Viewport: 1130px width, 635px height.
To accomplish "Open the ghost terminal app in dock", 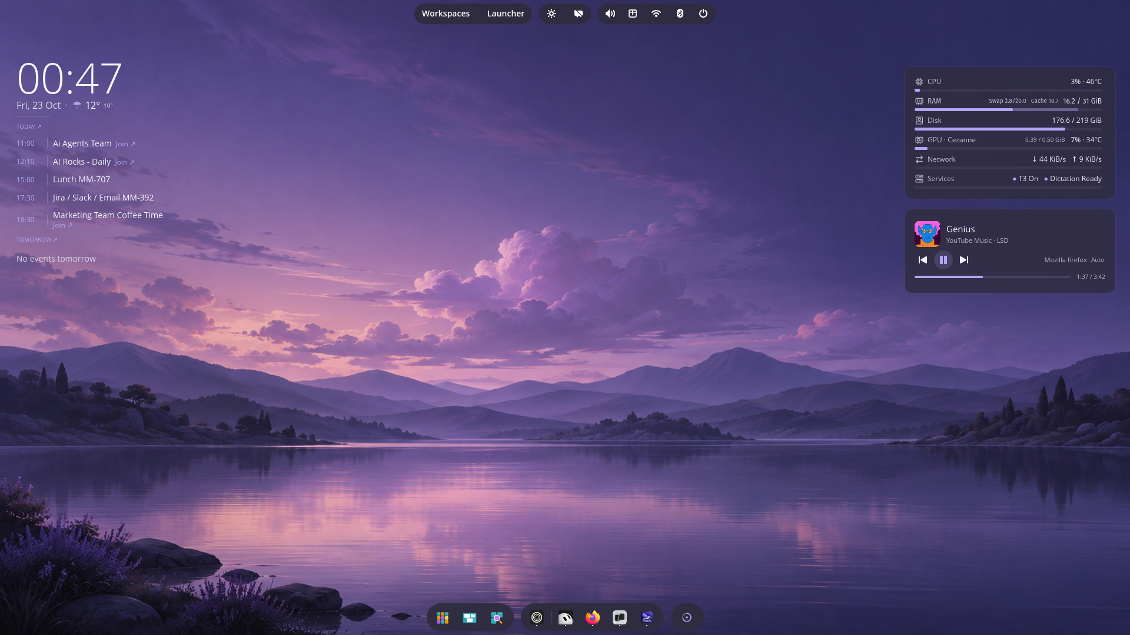I will 565,617.
